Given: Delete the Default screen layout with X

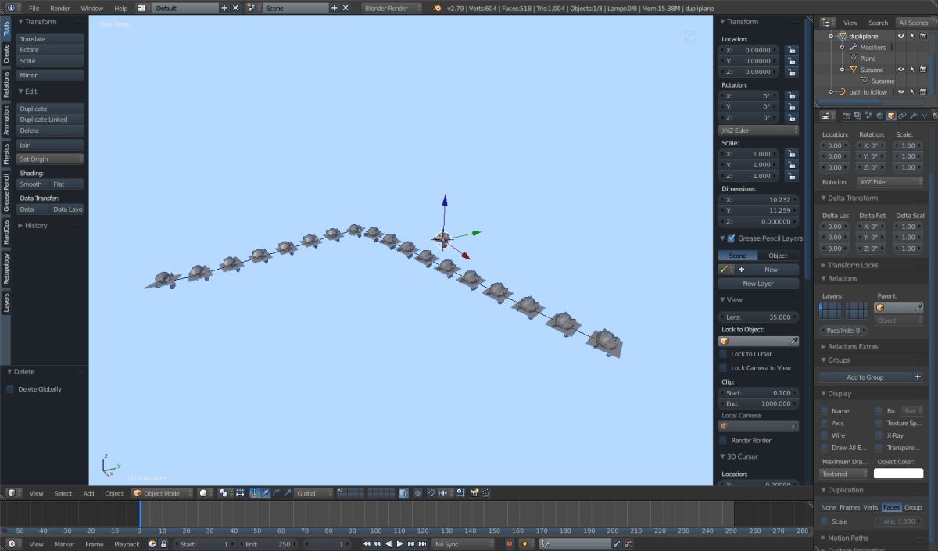Looking at the screenshot, I should pyautogui.click(x=235, y=8).
